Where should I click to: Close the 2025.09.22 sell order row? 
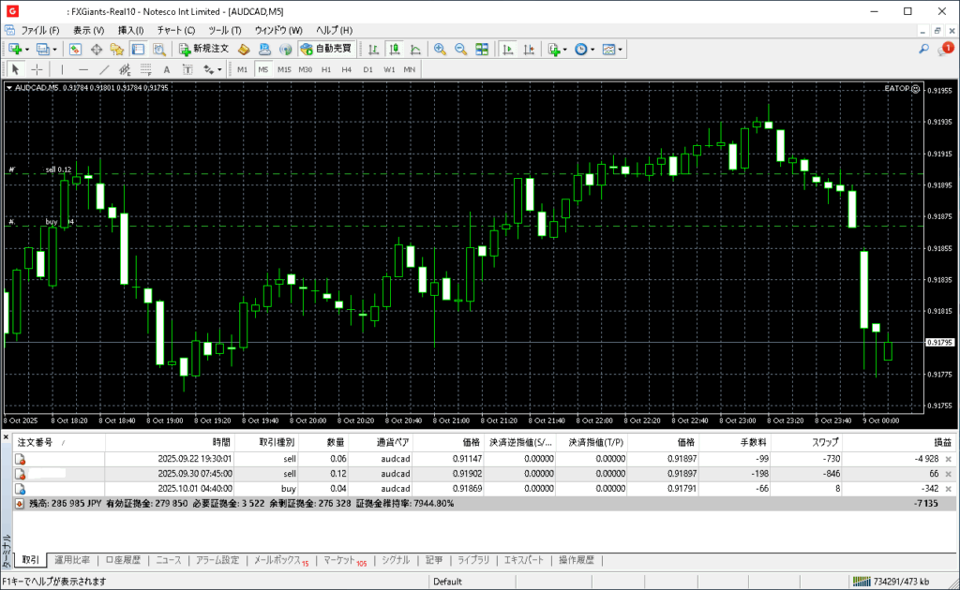click(948, 459)
